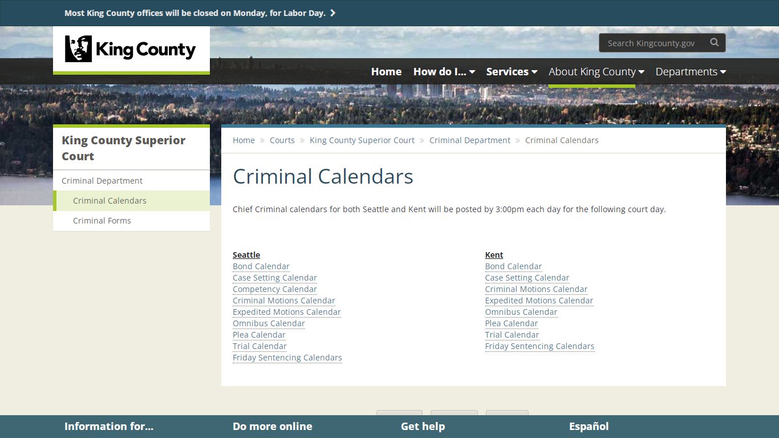The height and width of the screenshot is (438, 779).
Task: Click Español footer heading
Action: 589,426
